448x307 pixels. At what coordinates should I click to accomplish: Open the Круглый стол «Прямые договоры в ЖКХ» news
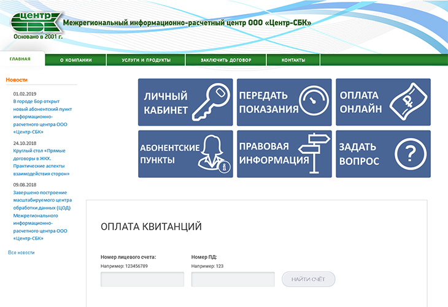tap(41, 162)
